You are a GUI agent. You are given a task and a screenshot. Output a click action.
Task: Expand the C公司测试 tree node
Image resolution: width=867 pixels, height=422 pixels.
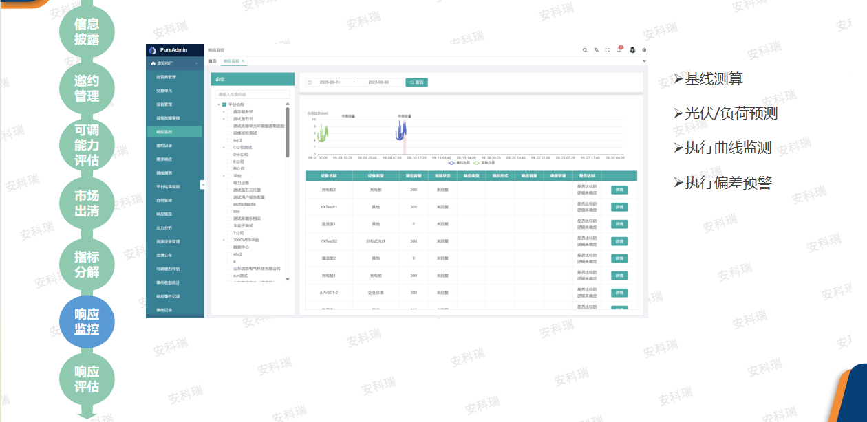point(224,147)
